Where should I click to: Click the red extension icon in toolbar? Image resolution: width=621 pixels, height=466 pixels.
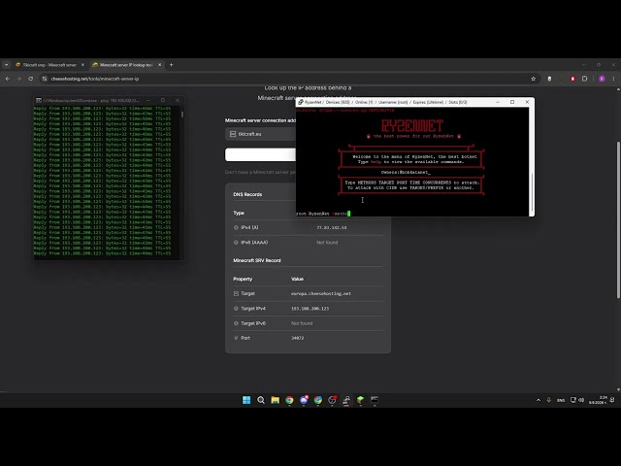pyautogui.click(x=572, y=79)
